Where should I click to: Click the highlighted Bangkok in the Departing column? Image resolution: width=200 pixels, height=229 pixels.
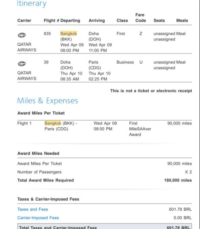tap(69, 33)
